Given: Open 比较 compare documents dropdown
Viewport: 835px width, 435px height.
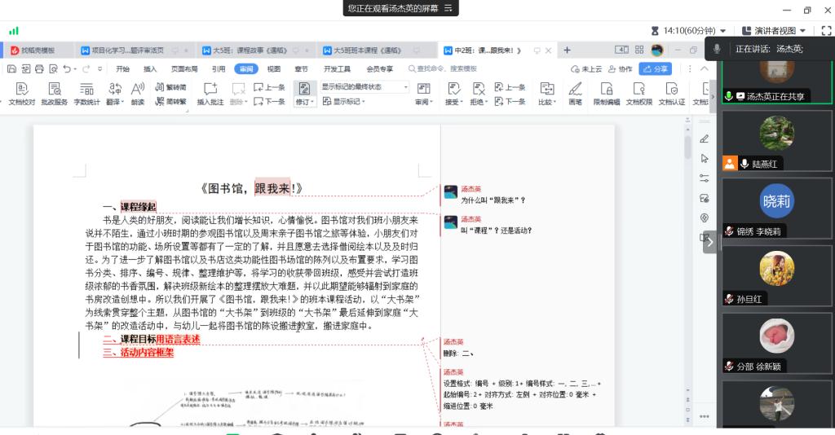Looking at the screenshot, I should (x=547, y=94).
